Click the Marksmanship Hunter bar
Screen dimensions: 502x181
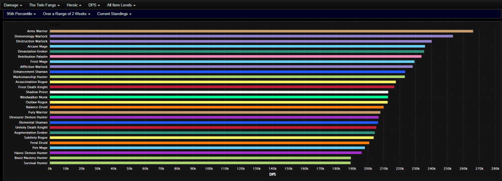click(x=227, y=77)
